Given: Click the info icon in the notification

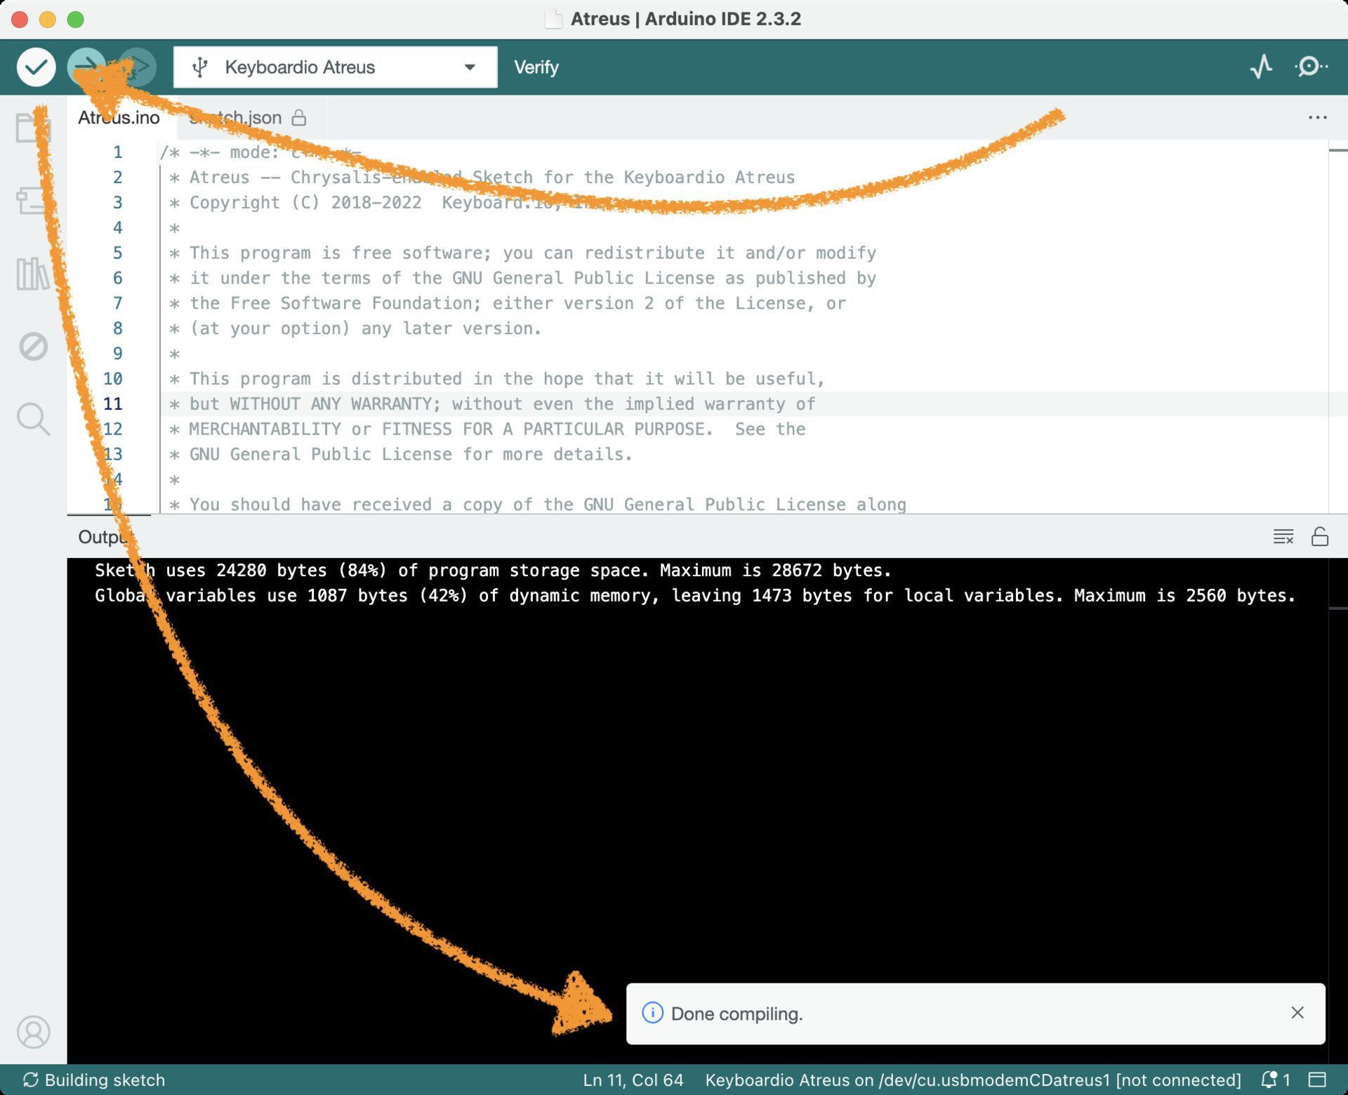Looking at the screenshot, I should point(652,1013).
